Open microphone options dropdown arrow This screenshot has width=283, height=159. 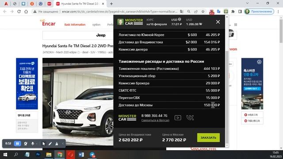37,144
